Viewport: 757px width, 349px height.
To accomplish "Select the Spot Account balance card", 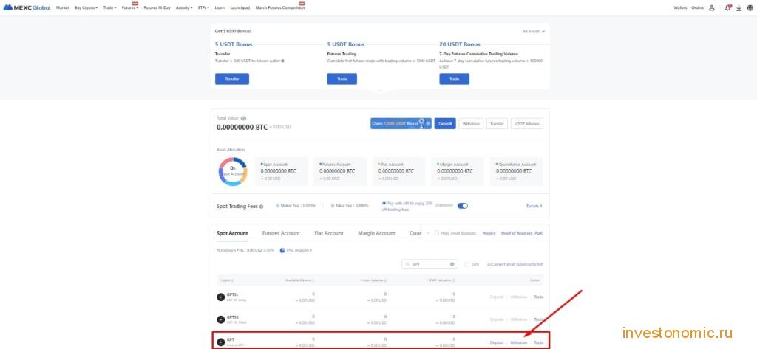I will [281, 172].
